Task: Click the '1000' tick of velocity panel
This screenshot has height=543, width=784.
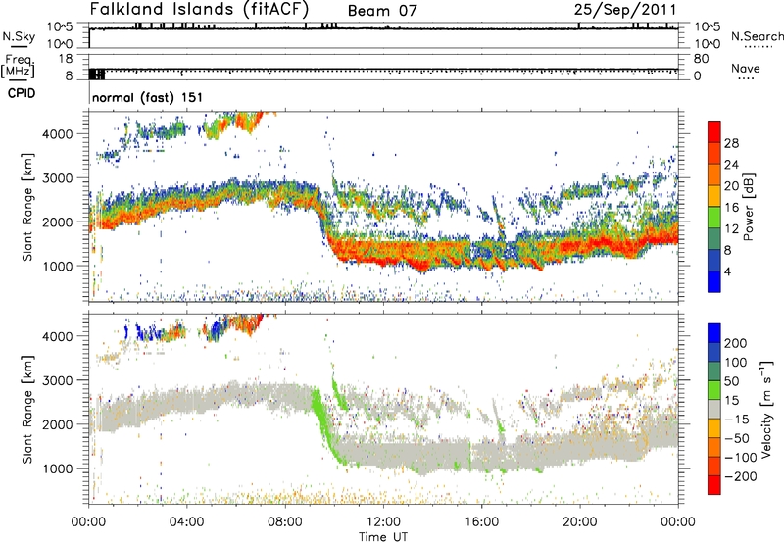Action: [58, 469]
